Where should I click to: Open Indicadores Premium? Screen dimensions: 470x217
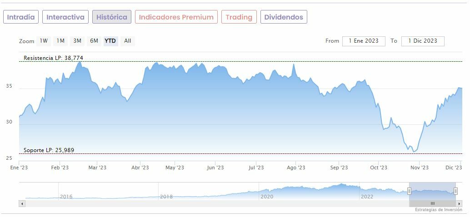click(x=176, y=17)
